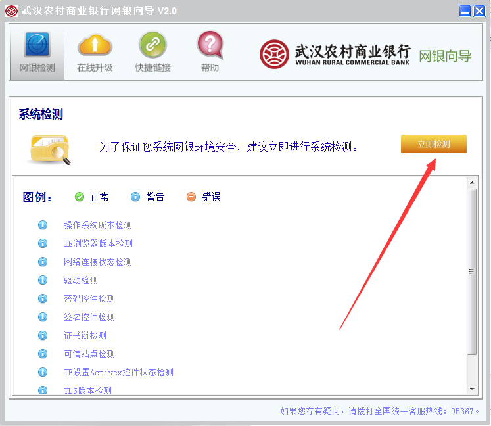Open the 在线升级 cloud upload icon
The image size is (491, 426).
click(95, 45)
